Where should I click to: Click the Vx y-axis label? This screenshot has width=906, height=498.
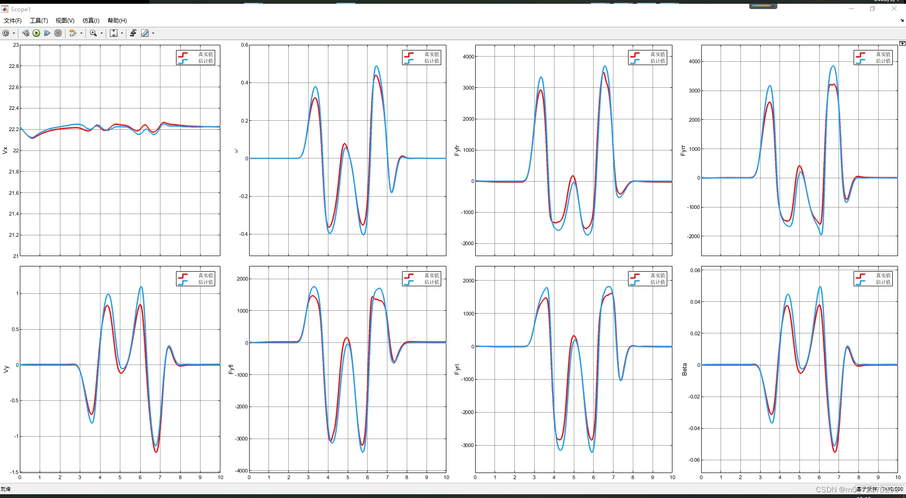(5, 150)
